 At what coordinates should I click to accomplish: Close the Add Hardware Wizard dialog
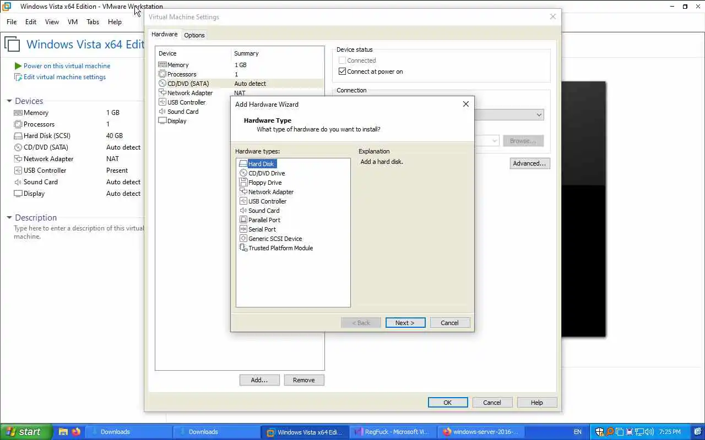pos(466,104)
